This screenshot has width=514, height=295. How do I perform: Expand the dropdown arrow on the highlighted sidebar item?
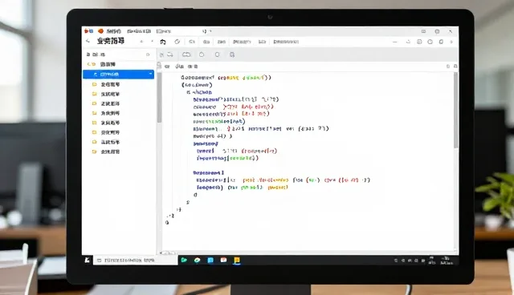(150, 75)
